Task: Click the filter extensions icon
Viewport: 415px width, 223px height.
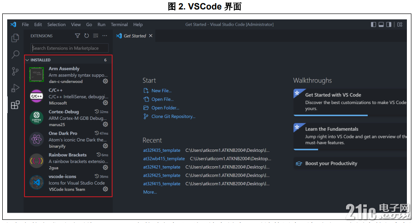Action: 78,36
